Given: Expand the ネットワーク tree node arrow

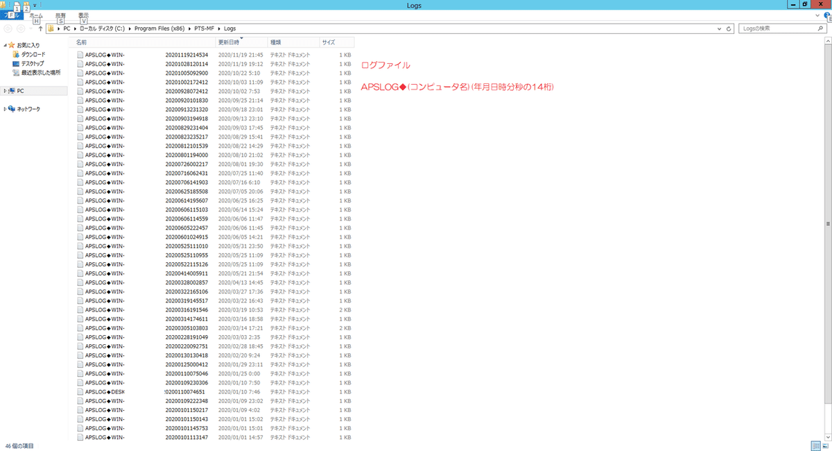Looking at the screenshot, I should click(x=5, y=109).
